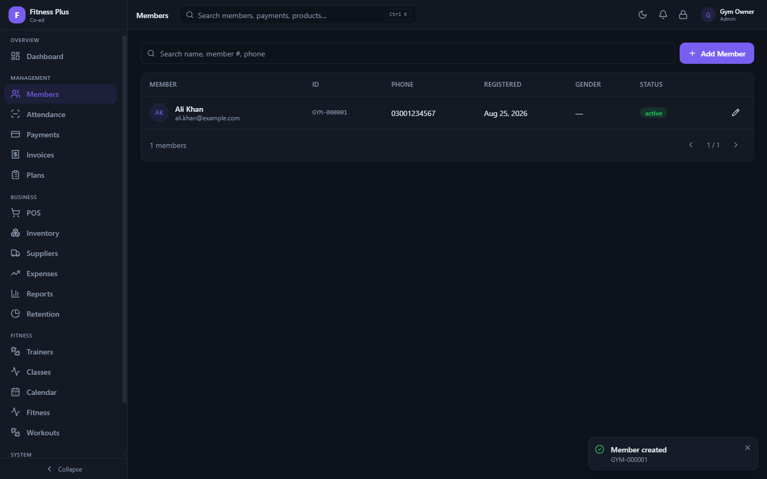
Task: Click the Classes pulse icon
Action: click(x=15, y=372)
